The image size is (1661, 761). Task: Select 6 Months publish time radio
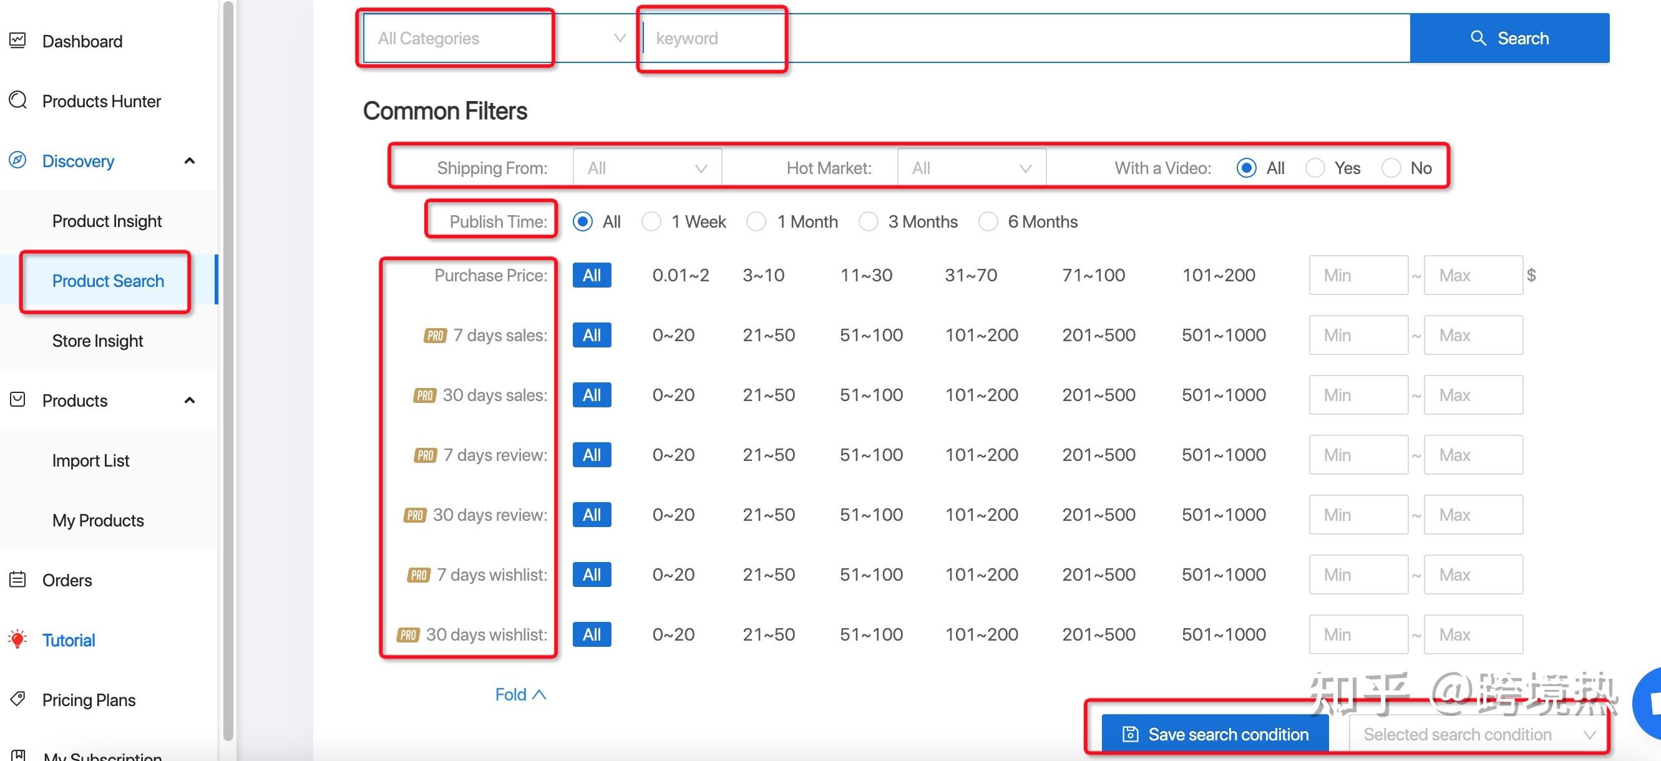click(x=988, y=221)
